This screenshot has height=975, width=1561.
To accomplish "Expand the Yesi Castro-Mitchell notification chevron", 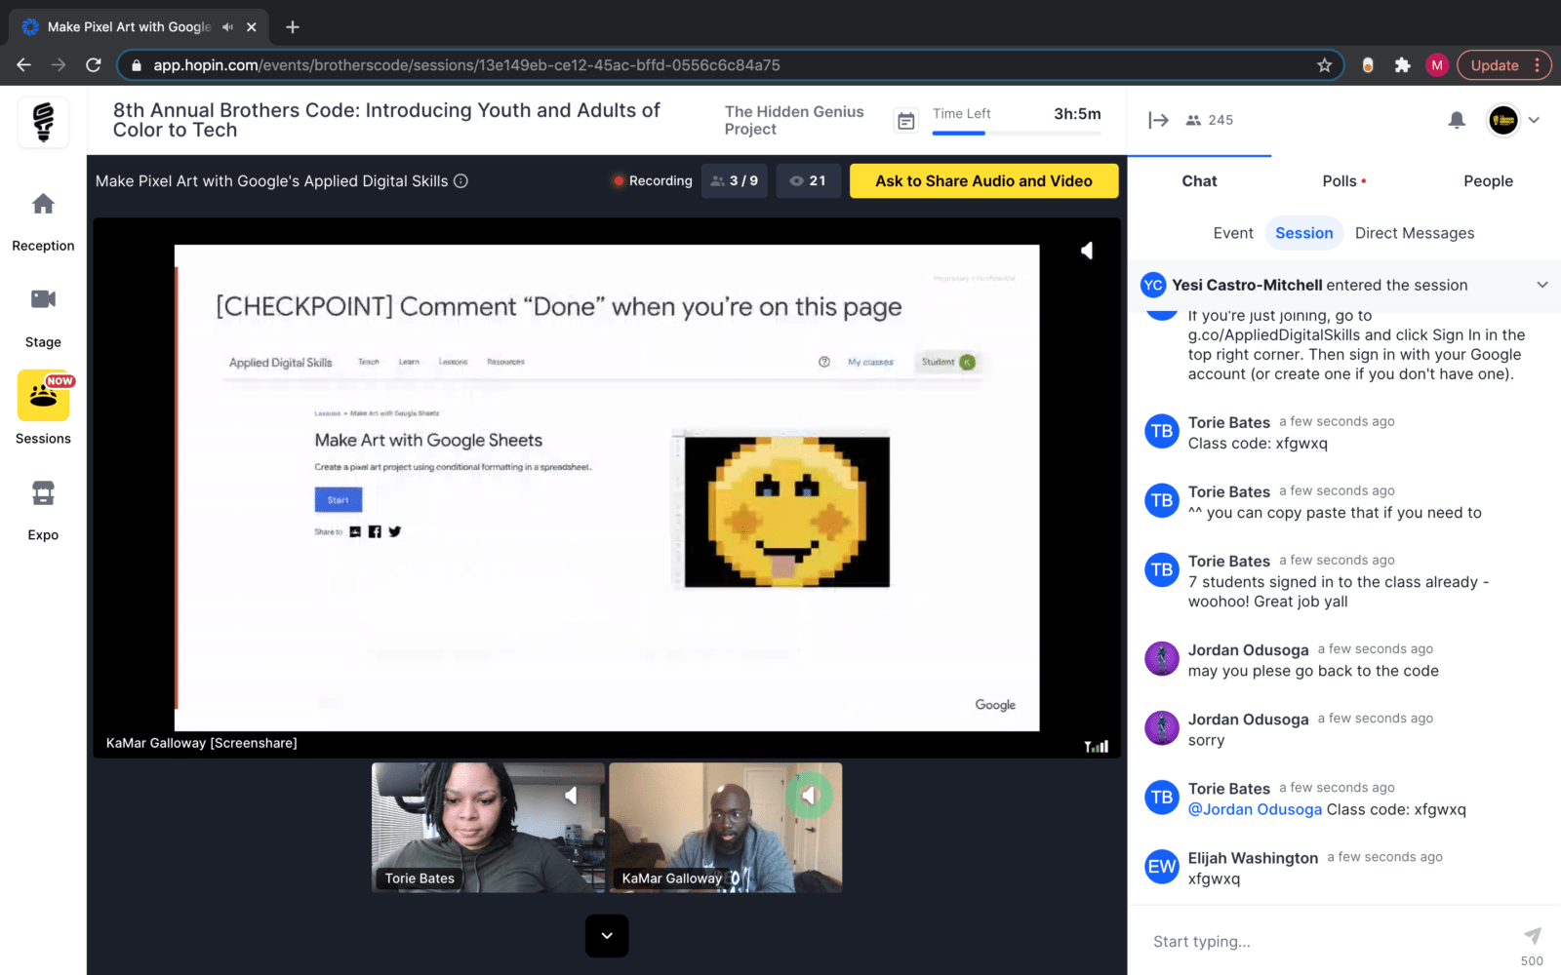I will tap(1541, 285).
